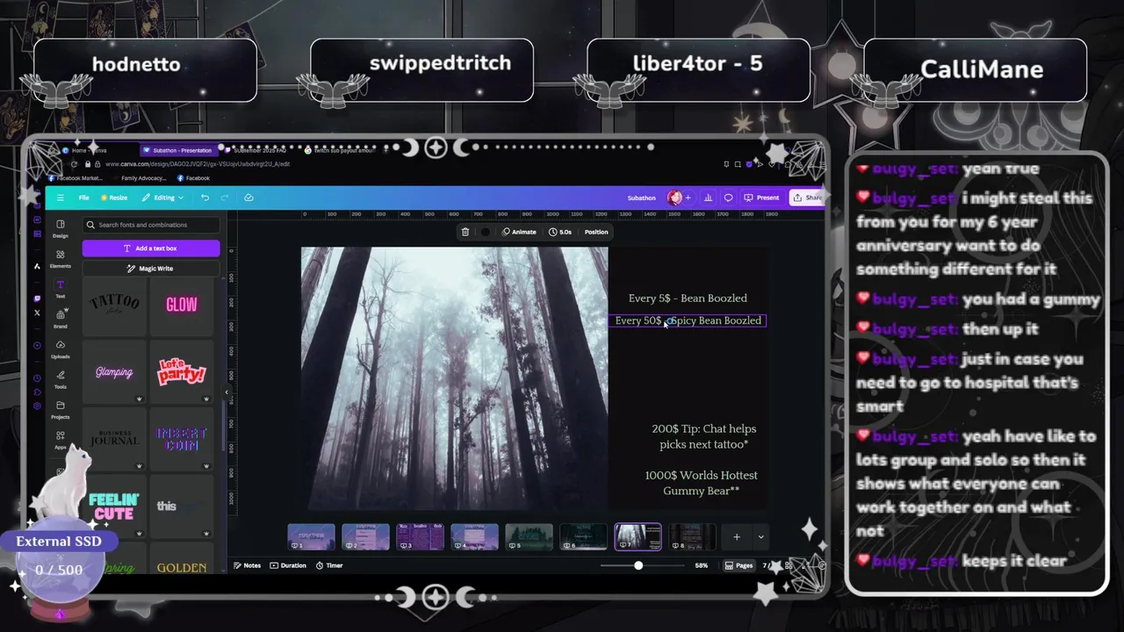Choose the INSERT COIN font combination
The image size is (1124, 632).
tap(182, 439)
